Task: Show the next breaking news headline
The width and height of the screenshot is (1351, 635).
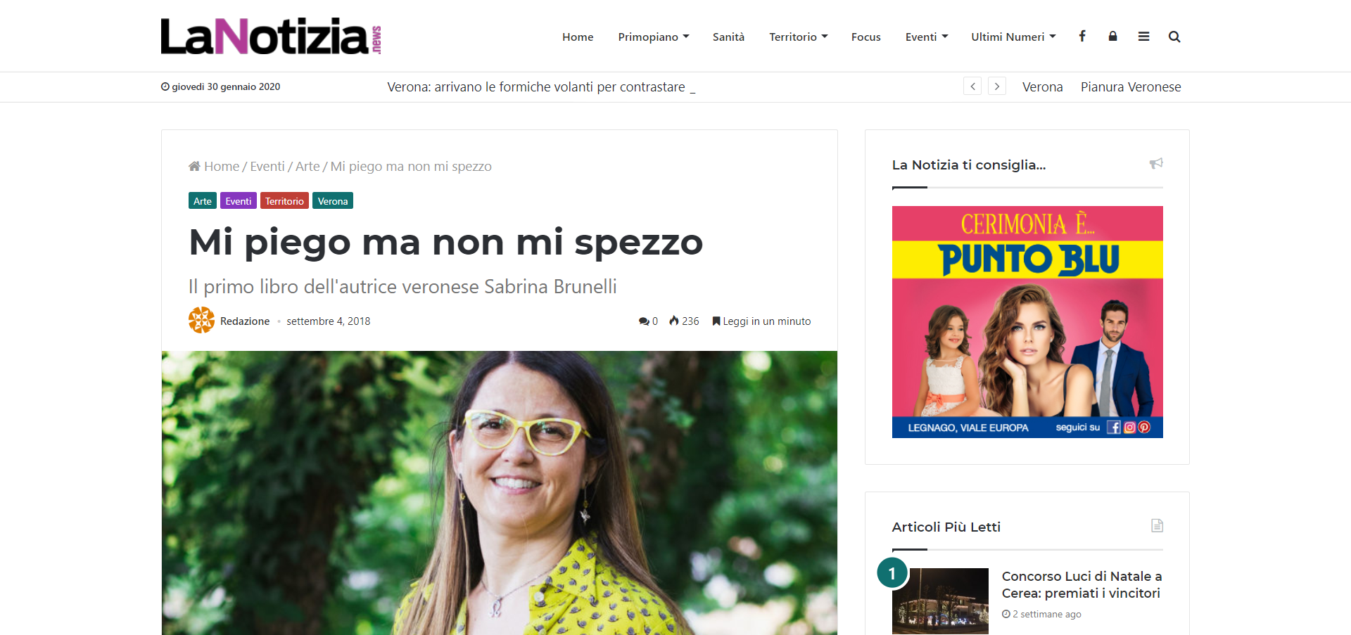Action: pos(997,86)
